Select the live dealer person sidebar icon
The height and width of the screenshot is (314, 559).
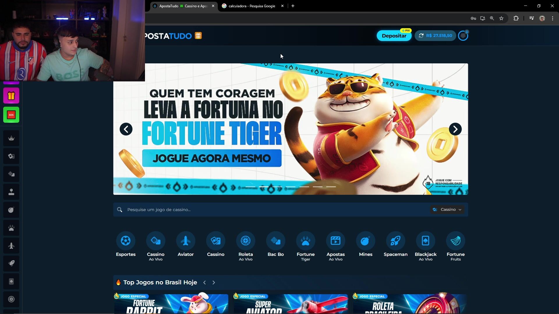(x=11, y=192)
